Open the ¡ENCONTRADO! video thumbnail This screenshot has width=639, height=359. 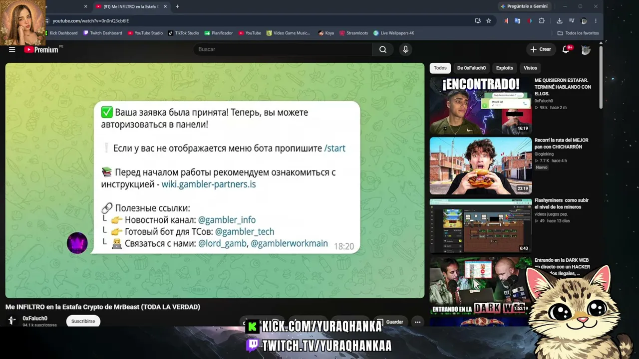tap(481, 105)
